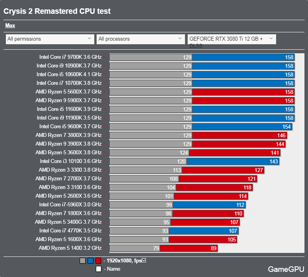
Task: Click the red AMD legend swatch
Action: 98,261
